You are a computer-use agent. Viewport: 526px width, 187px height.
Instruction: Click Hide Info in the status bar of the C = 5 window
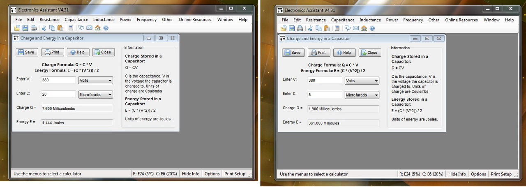457,174
